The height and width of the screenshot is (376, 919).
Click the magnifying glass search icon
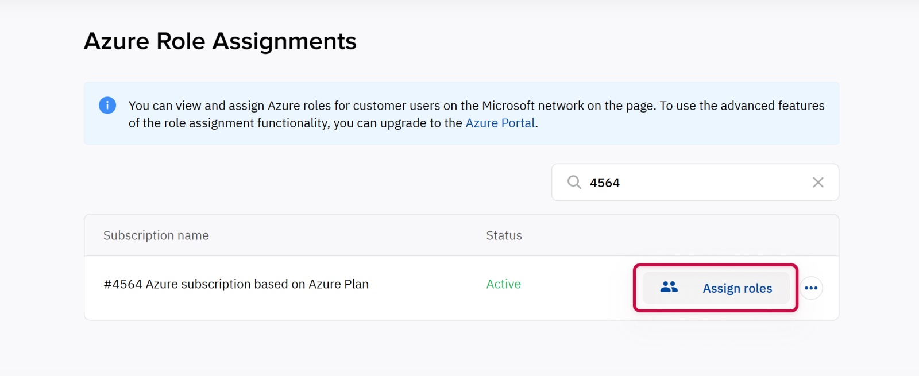pos(574,183)
